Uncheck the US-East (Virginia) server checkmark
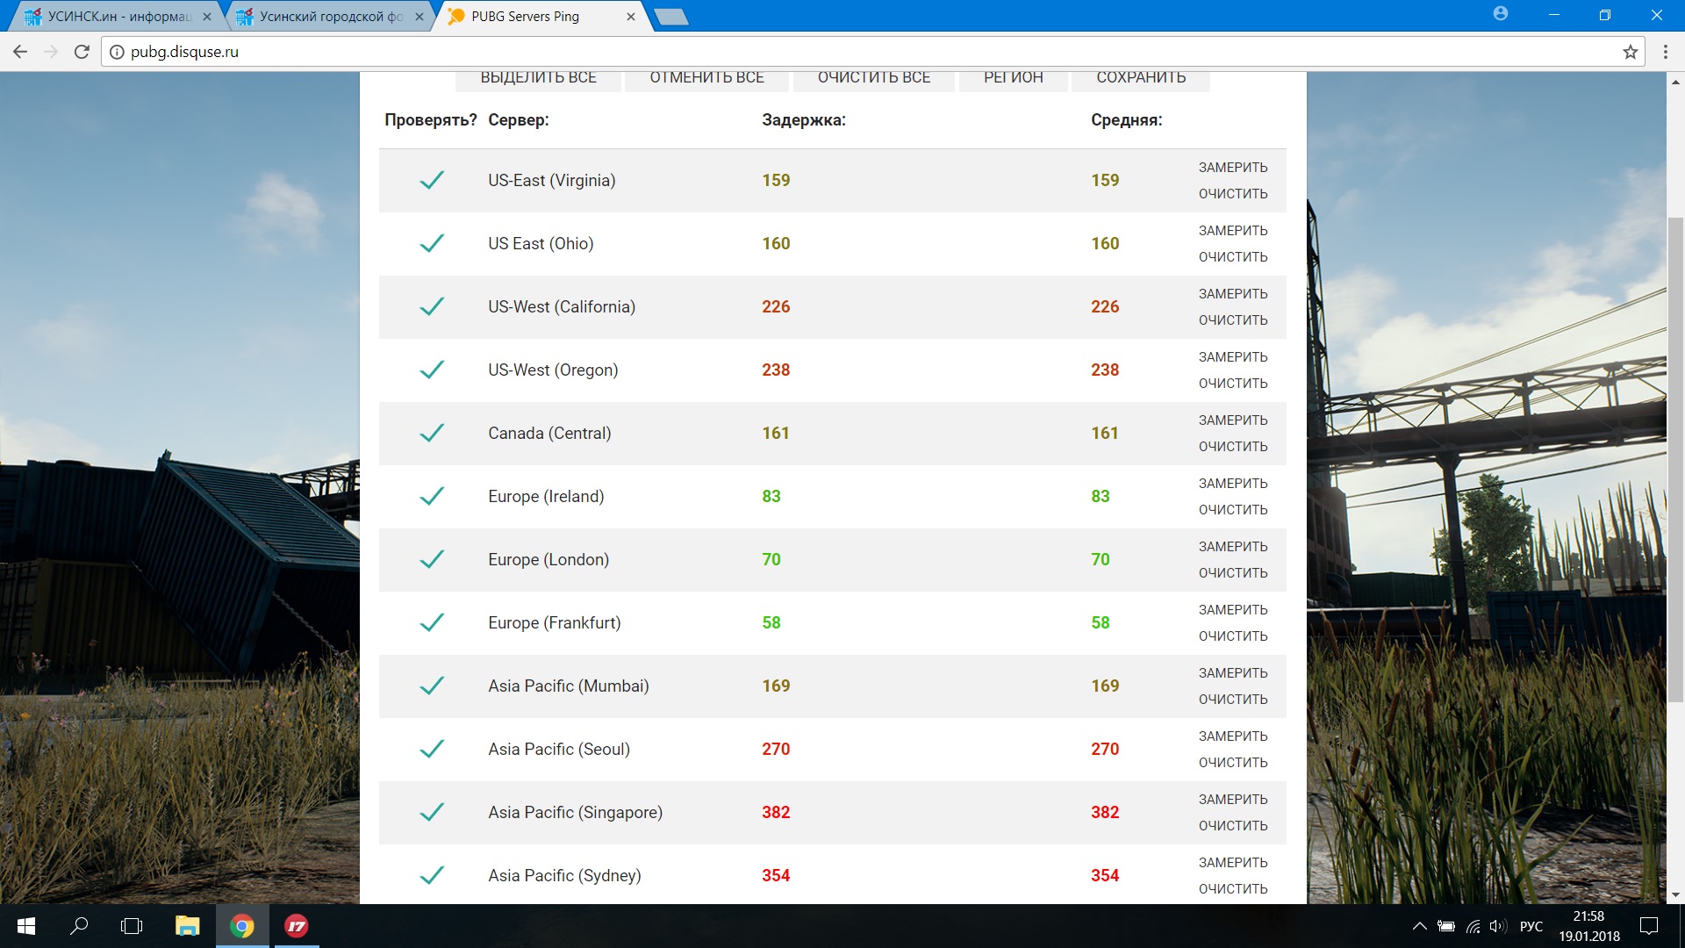Image resolution: width=1685 pixels, height=948 pixels. point(432,180)
